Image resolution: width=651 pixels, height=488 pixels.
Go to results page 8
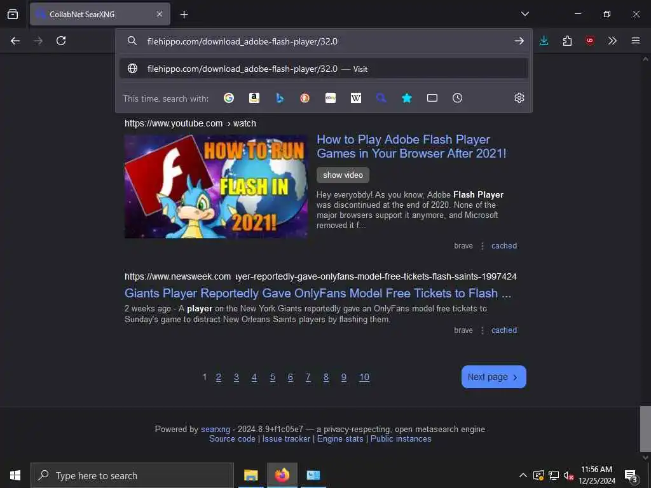pyautogui.click(x=326, y=377)
